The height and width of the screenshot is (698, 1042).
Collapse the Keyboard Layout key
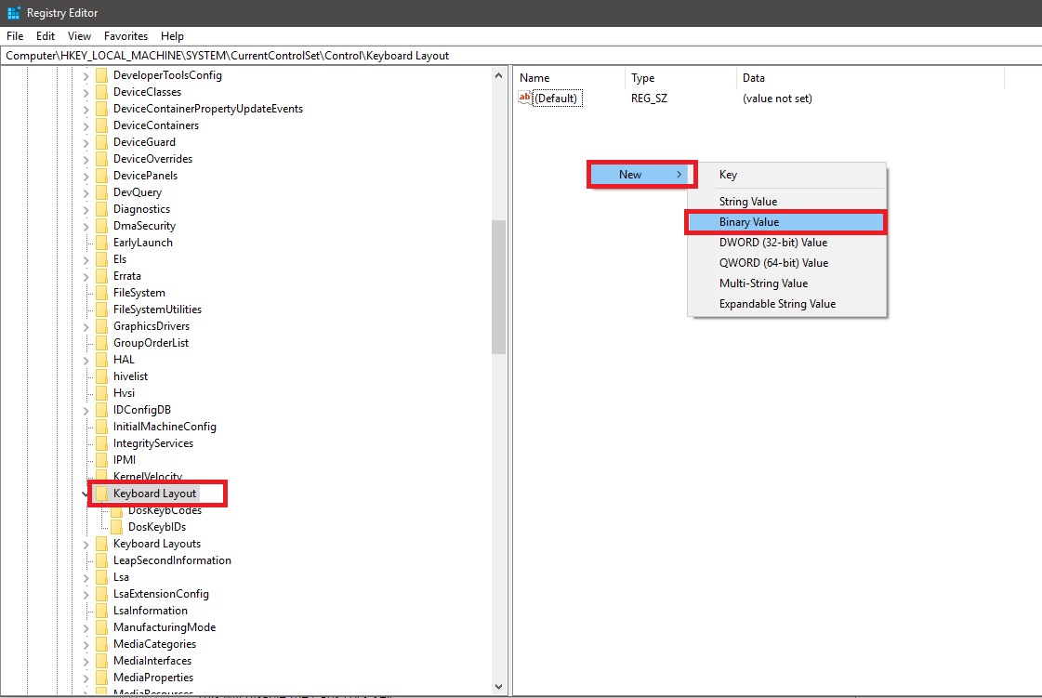(x=85, y=494)
